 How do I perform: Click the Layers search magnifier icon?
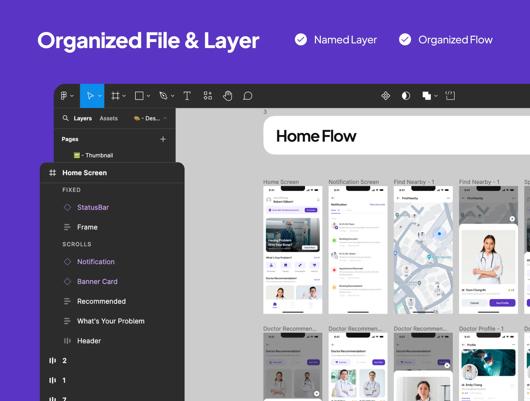pos(66,118)
